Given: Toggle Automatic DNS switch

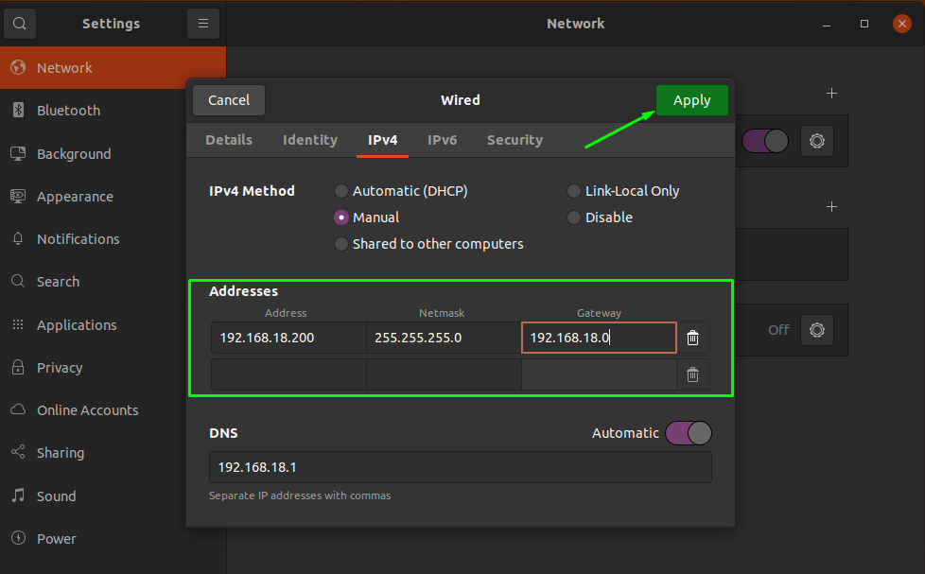Looking at the screenshot, I should coord(689,433).
